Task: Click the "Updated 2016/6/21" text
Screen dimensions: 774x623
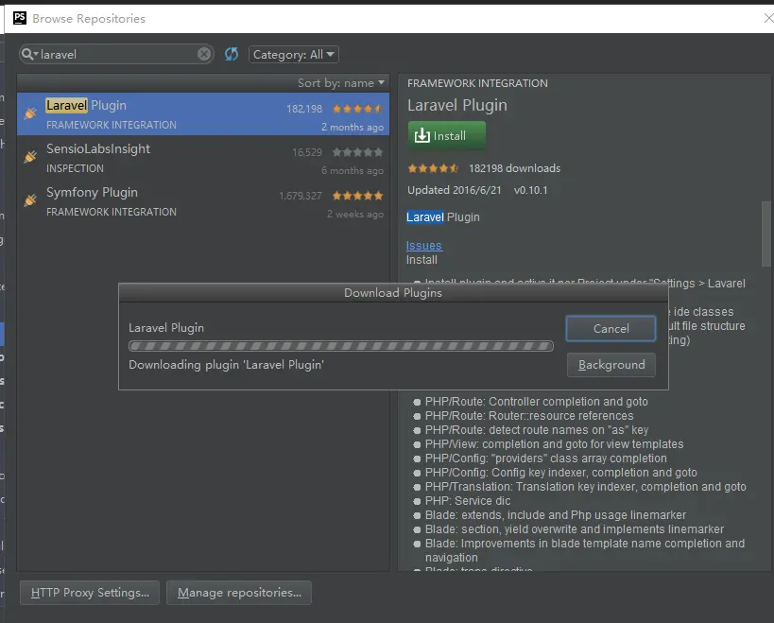Action: (455, 190)
